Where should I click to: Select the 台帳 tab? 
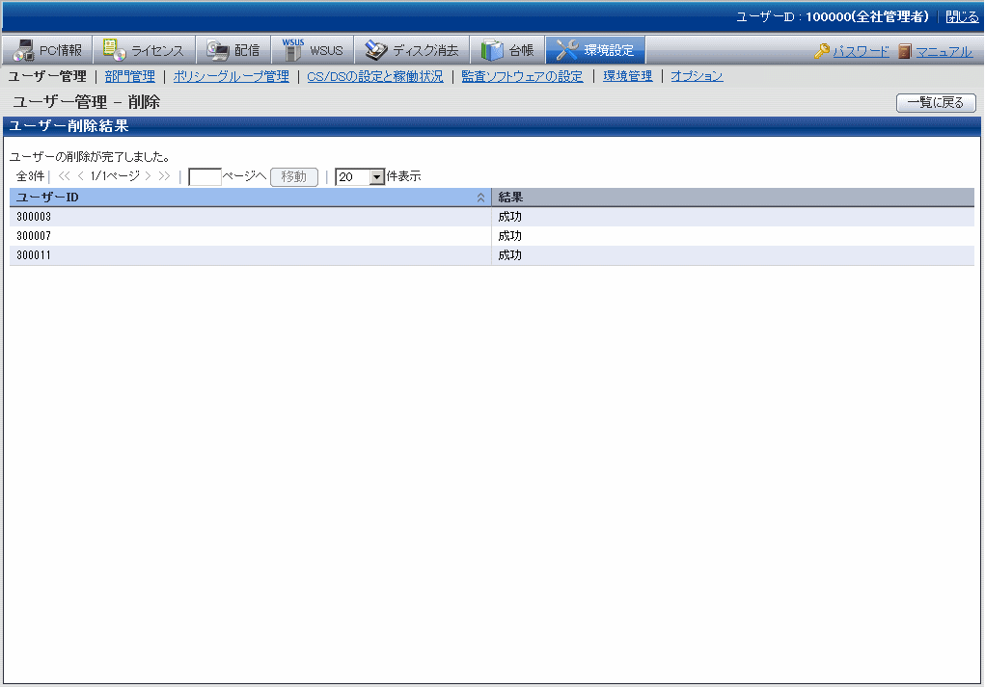click(x=507, y=50)
